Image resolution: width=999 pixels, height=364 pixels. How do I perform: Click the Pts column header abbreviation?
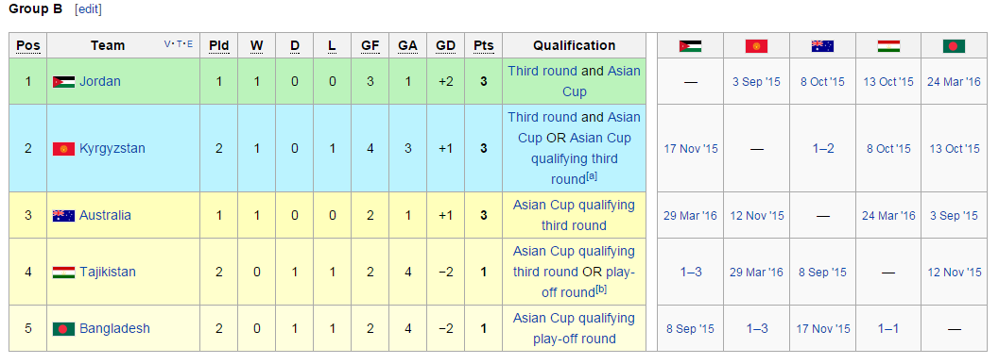(x=484, y=46)
